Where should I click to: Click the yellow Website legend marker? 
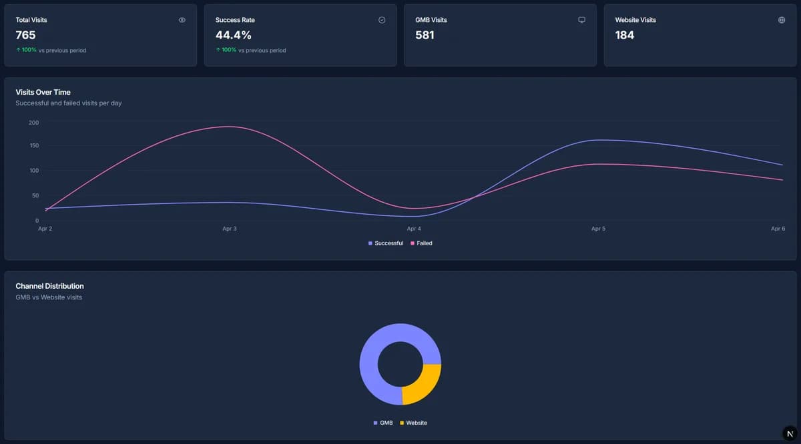pyautogui.click(x=400, y=423)
